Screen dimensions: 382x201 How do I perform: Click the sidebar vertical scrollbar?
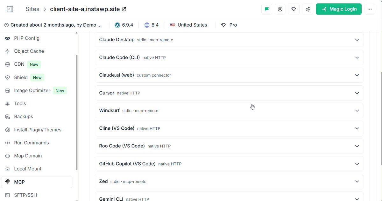[x=76, y=113]
